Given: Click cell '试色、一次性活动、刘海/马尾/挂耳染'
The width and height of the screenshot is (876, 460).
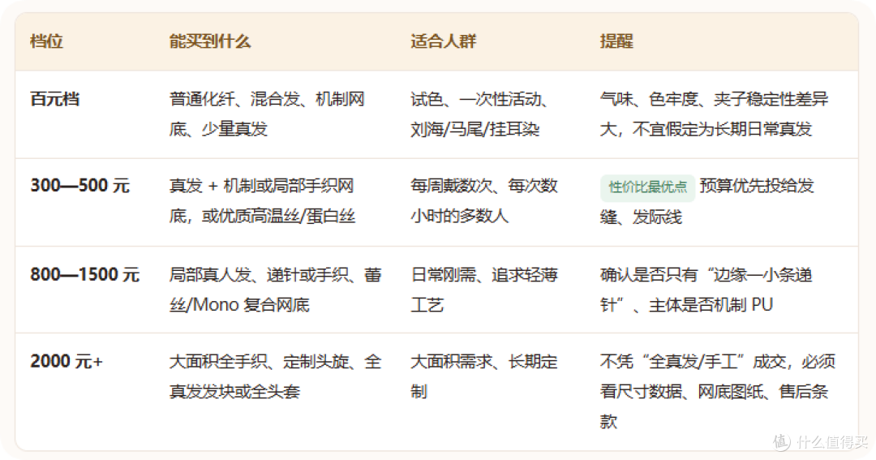Looking at the screenshot, I should pos(479,114).
